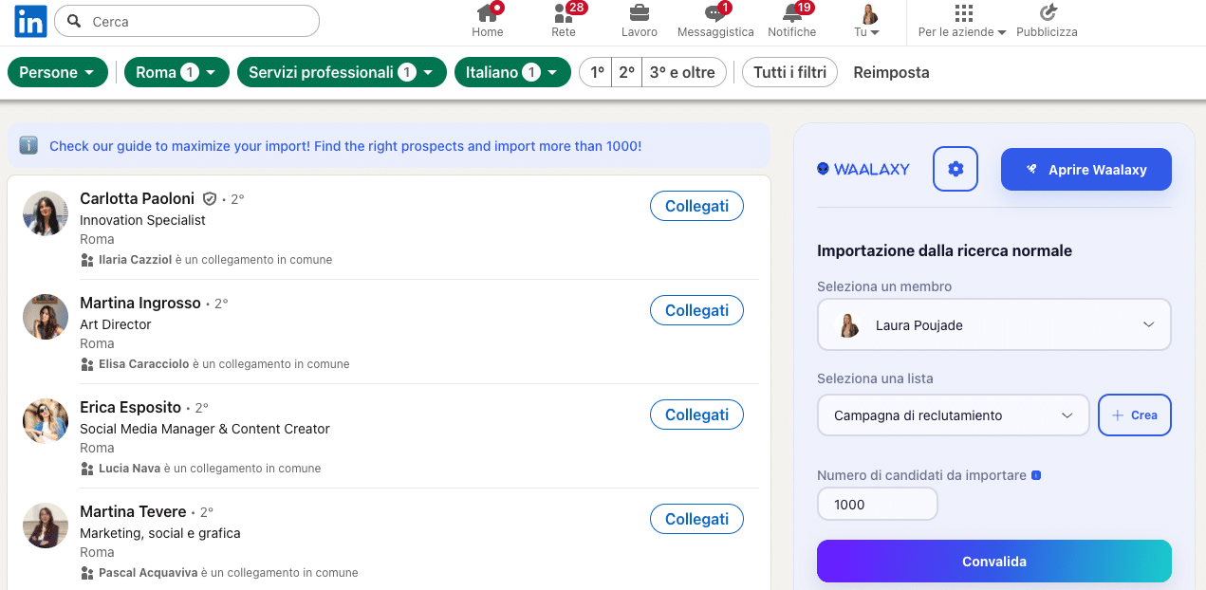This screenshot has height=590, width=1206.
Task: Open the import guide link
Action: [345, 146]
